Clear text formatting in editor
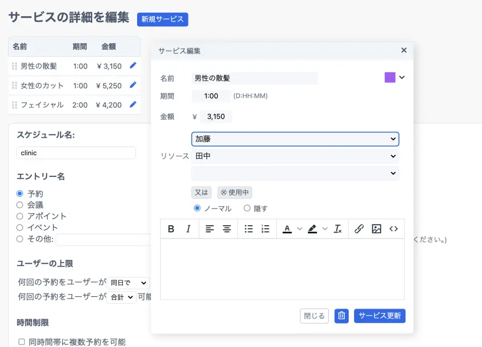This screenshot has height=347, width=482. [337, 229]
